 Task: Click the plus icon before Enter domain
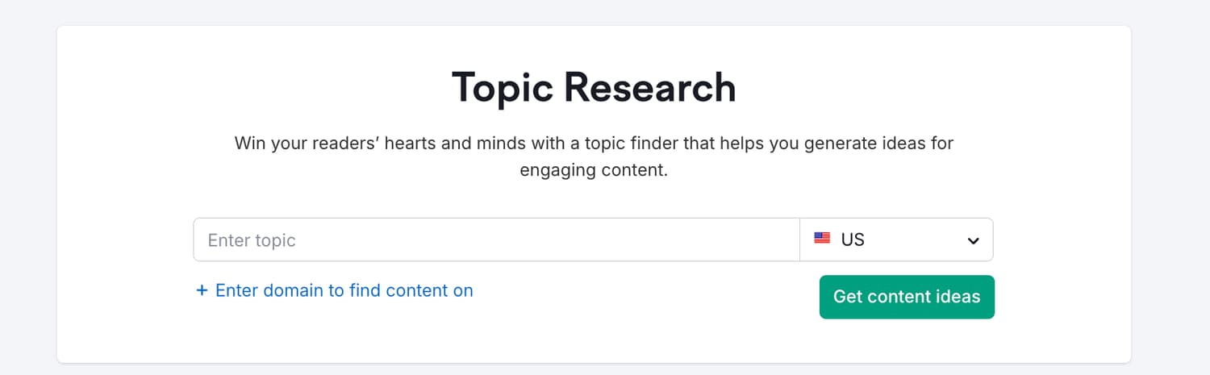tap(202, 290)
